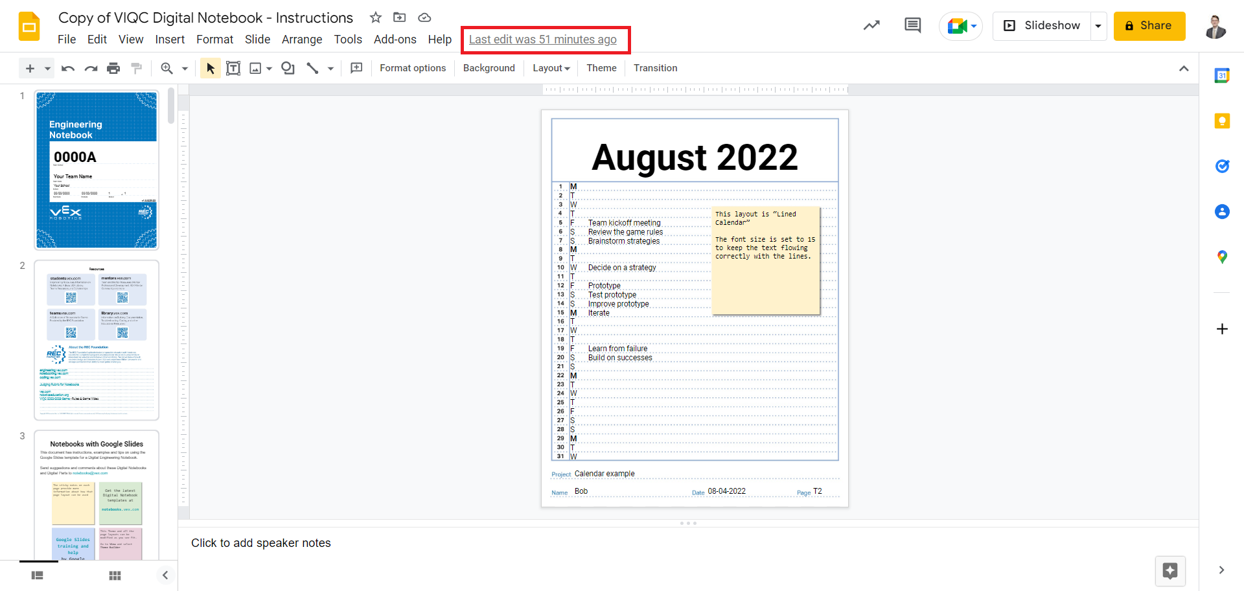Click the Paint format roller icon
The height and width of the screenshot is (591, 1244).
coord(136,68)
